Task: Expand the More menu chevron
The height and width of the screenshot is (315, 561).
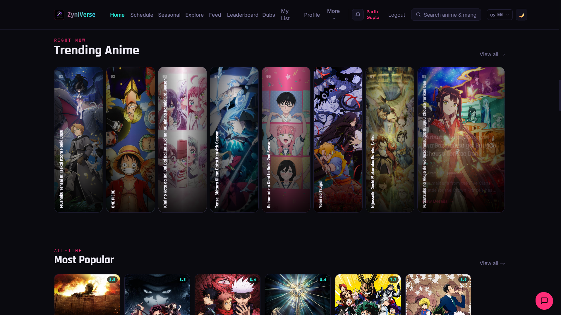Action: click(334, 18)
